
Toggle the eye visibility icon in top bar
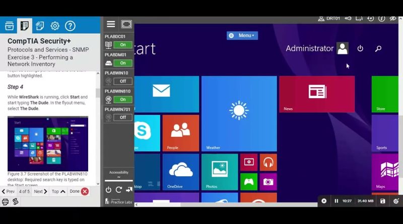pyautogui.click(x=393, y=19)
